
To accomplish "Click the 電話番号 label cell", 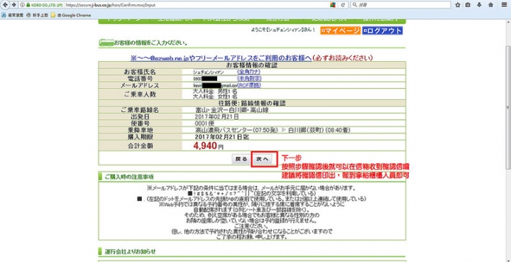I will [140, 79].
